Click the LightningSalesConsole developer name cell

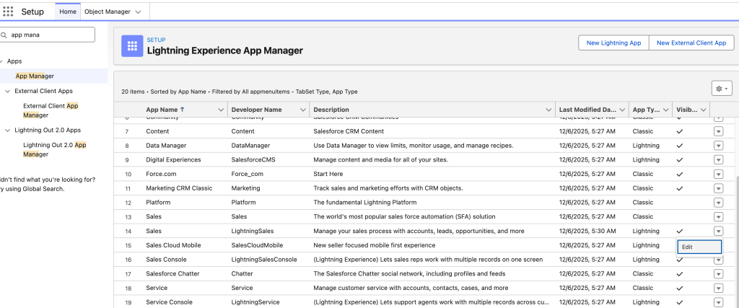click(264, 260)
